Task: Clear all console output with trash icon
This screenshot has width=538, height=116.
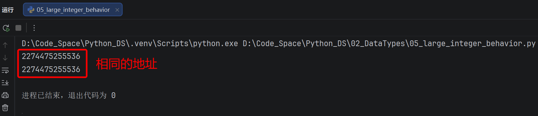Action: pyautogui.click(x=5, y=108)
